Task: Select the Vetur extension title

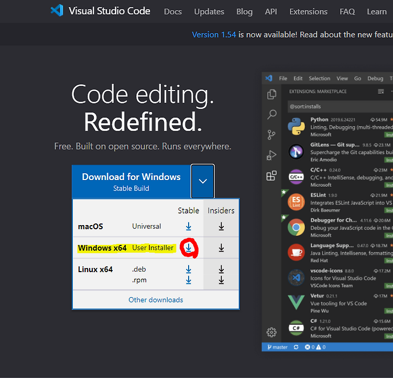Action: (317, 296)
